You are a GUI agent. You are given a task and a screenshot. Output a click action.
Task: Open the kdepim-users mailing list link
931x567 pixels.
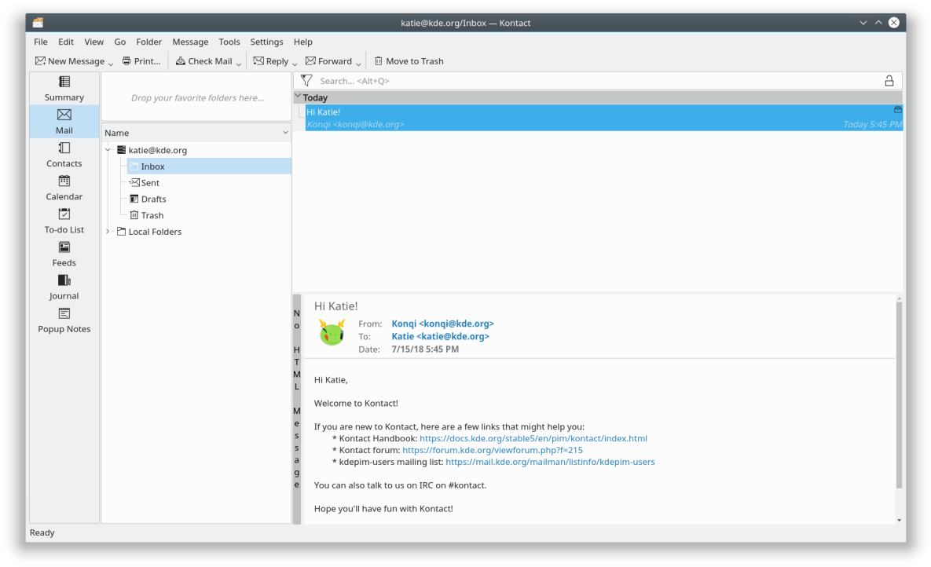coord(550,462)
